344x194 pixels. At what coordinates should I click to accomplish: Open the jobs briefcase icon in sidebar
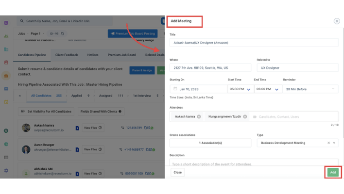tap(6, 76)
